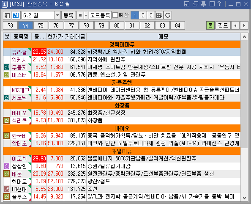The height and width of the screenshot is (204, 251).
Task: Select the 웹케시 stock name
Action: [x=19, y=60]
